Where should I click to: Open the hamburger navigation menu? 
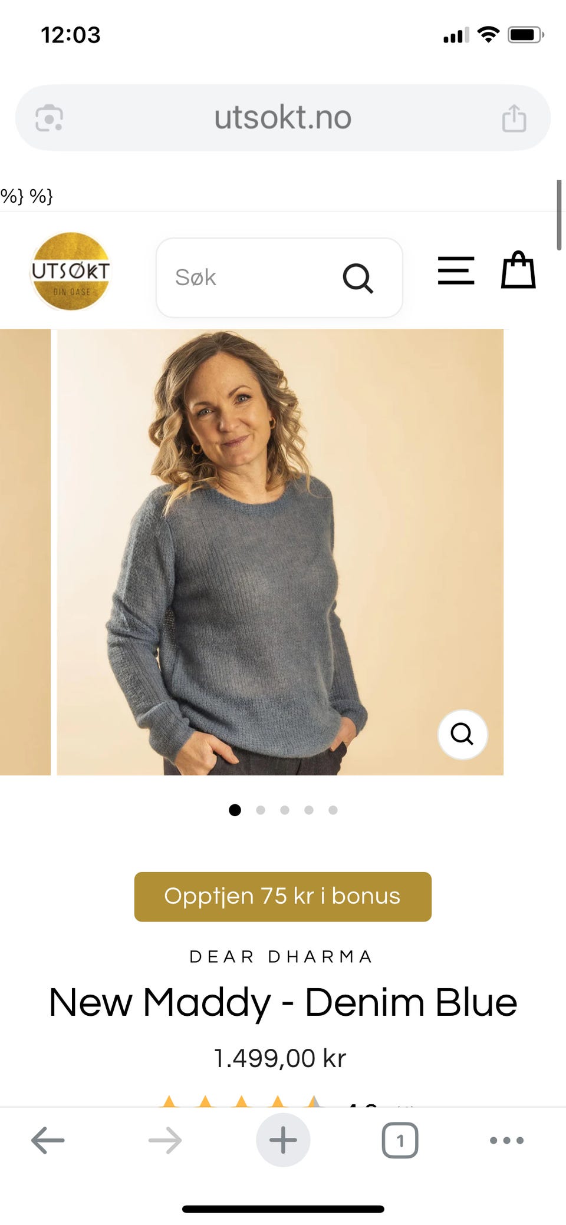point(456,270)
